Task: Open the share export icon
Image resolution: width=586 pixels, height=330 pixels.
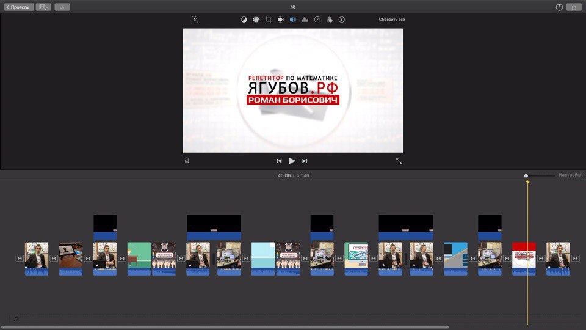Action: (574, 7)
